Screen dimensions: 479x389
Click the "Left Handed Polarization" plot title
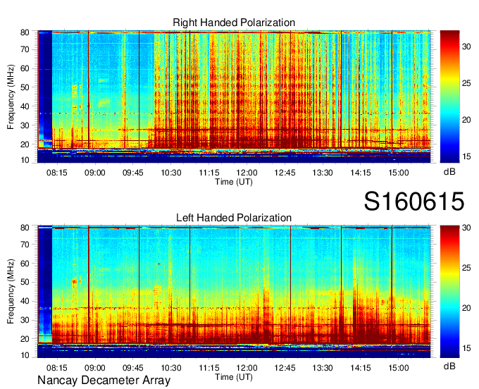(234, 218)
